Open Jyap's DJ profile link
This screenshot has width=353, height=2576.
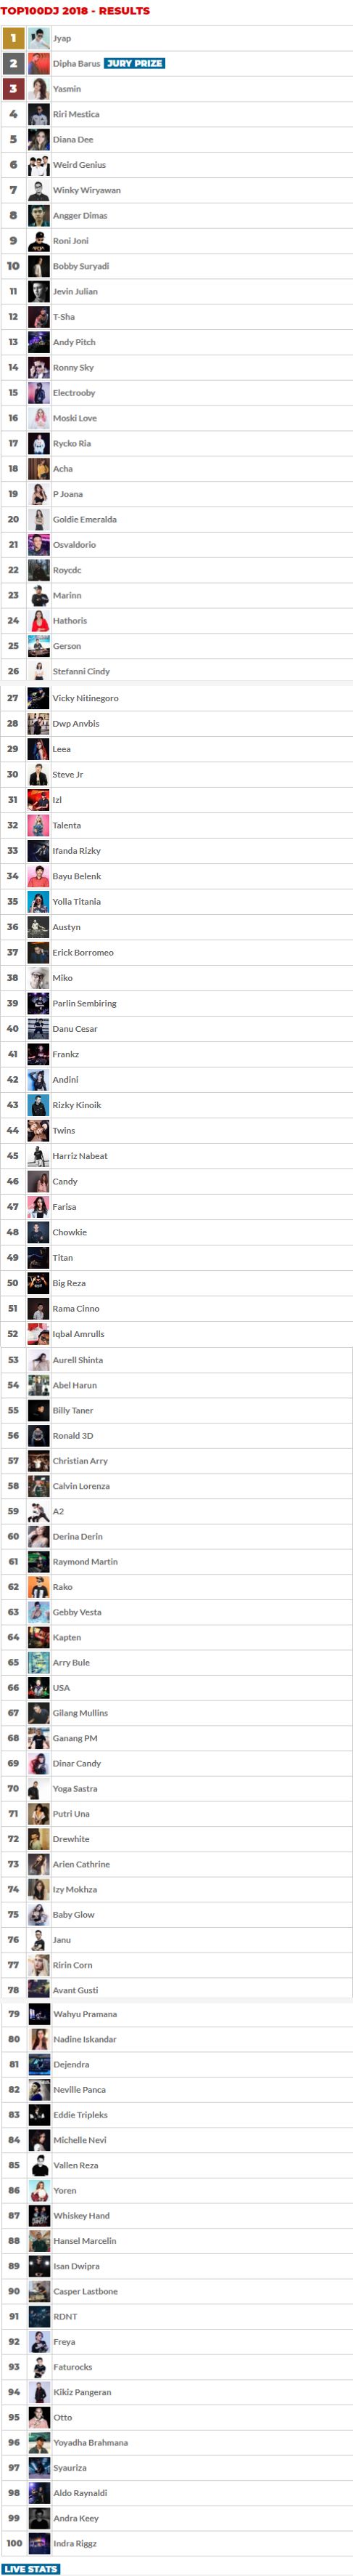coord(62,38)
